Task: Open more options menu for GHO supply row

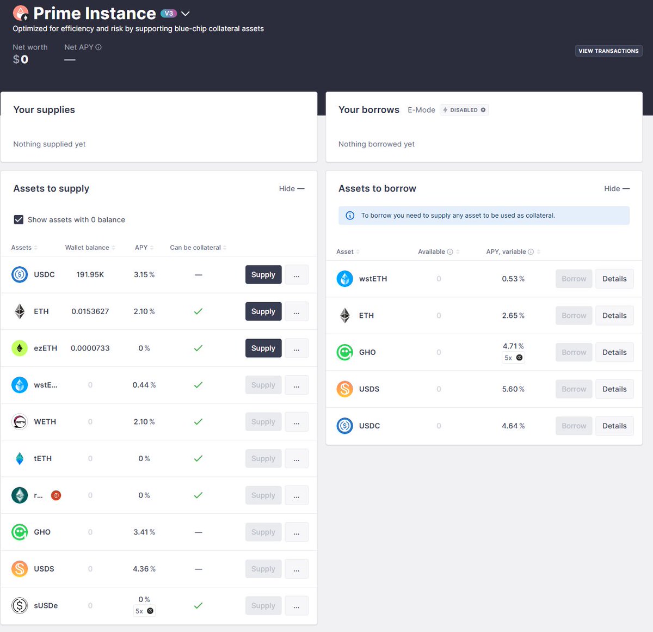Action: tap(297, 532)
